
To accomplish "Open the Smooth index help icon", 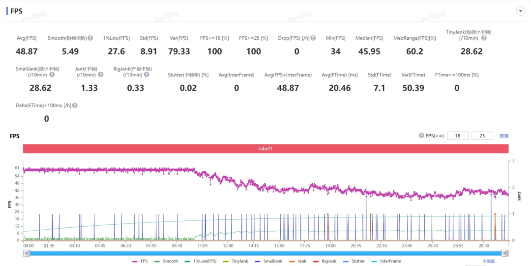I will point(90,38).
